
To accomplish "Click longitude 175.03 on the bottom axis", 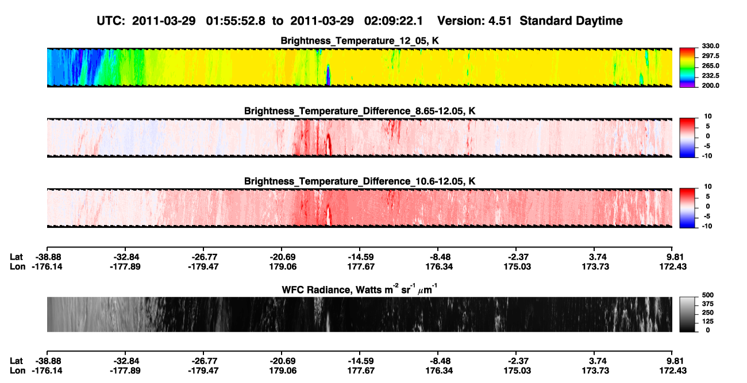I will click(x=518, y=370).
